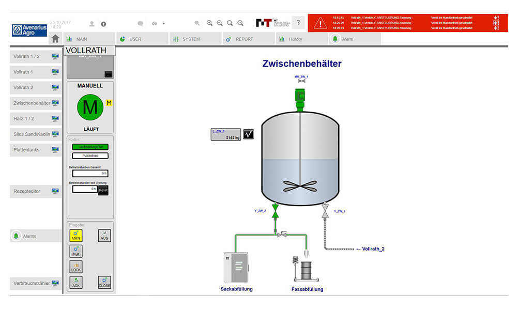Open 'Vollrath 1 / 2' in the sidebar
517x309 pixels.
[36, 56]
